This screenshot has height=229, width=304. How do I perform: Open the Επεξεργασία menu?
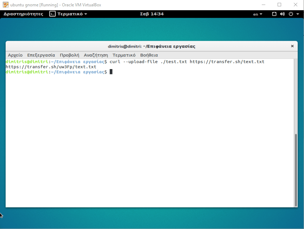click(41, 55)
